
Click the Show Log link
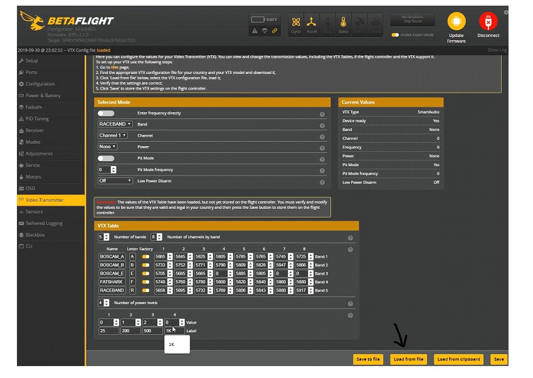pyautogui.click(x=497, y=50)
